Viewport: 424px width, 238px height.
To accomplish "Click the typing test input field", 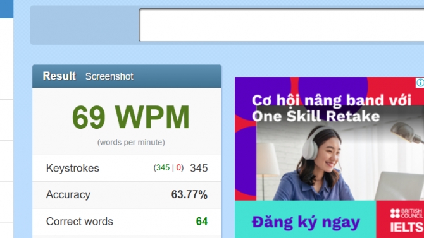I will [282, 25].
